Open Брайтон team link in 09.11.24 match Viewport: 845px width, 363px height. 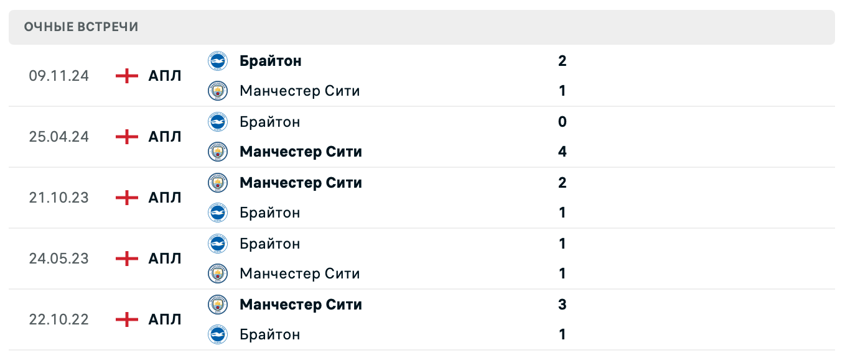(271, 61)
